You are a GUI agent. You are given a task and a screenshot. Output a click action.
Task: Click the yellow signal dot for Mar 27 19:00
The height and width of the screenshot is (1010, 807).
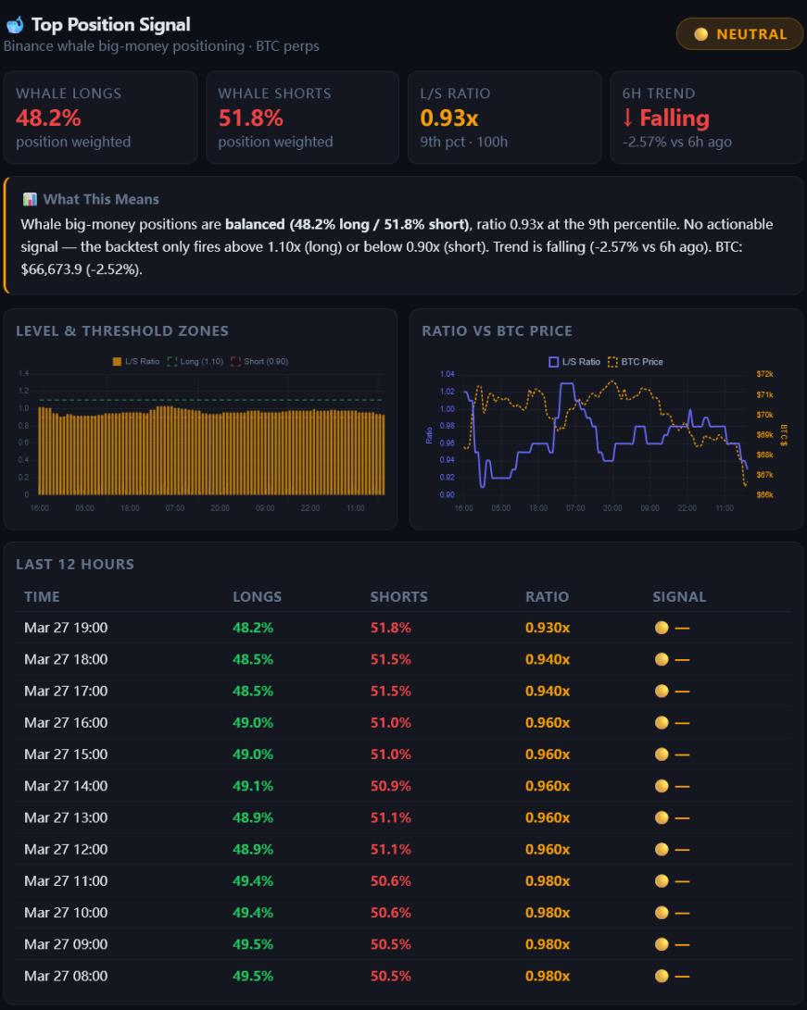point(662,628)
